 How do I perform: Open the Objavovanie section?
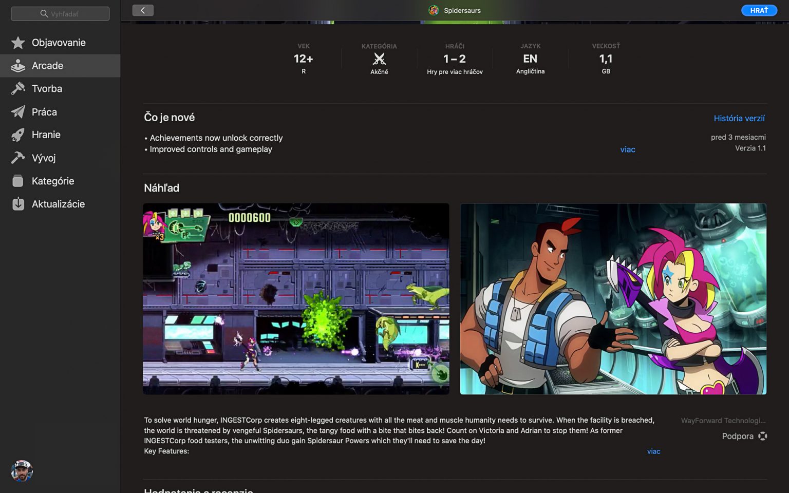(x=60, y=43)
